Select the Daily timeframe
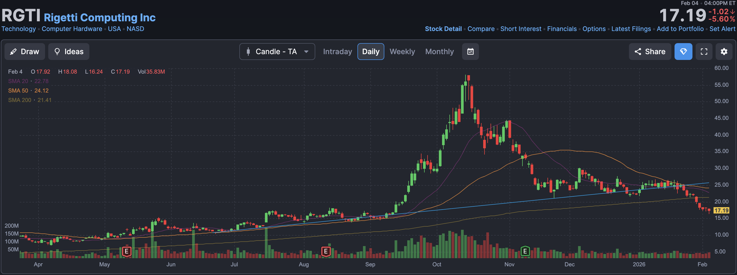Viewport: 737px width, 275px height. tap(371, 52)
